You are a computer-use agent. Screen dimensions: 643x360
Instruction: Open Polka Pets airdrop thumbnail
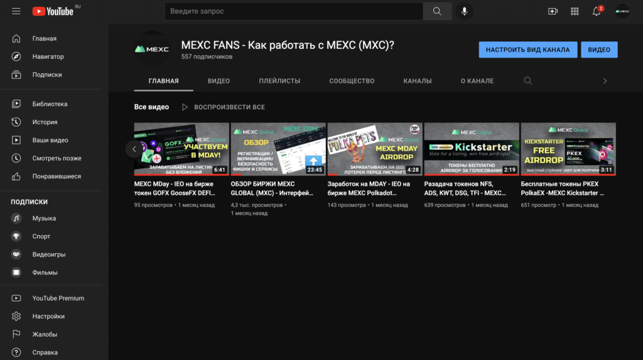(x=375, y=149)
